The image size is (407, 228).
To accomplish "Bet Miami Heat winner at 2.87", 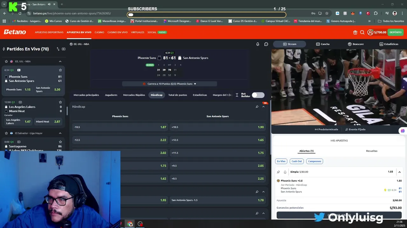I will point(48,122).
